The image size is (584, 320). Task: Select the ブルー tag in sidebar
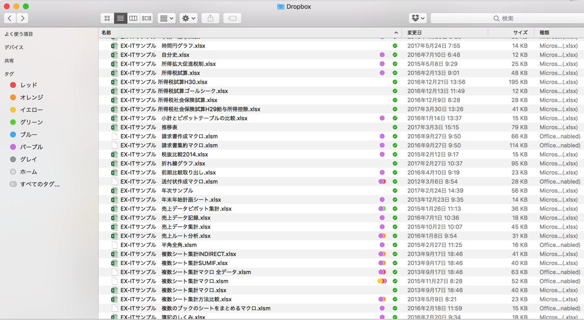pyautogui.click(x=24, y=134)
